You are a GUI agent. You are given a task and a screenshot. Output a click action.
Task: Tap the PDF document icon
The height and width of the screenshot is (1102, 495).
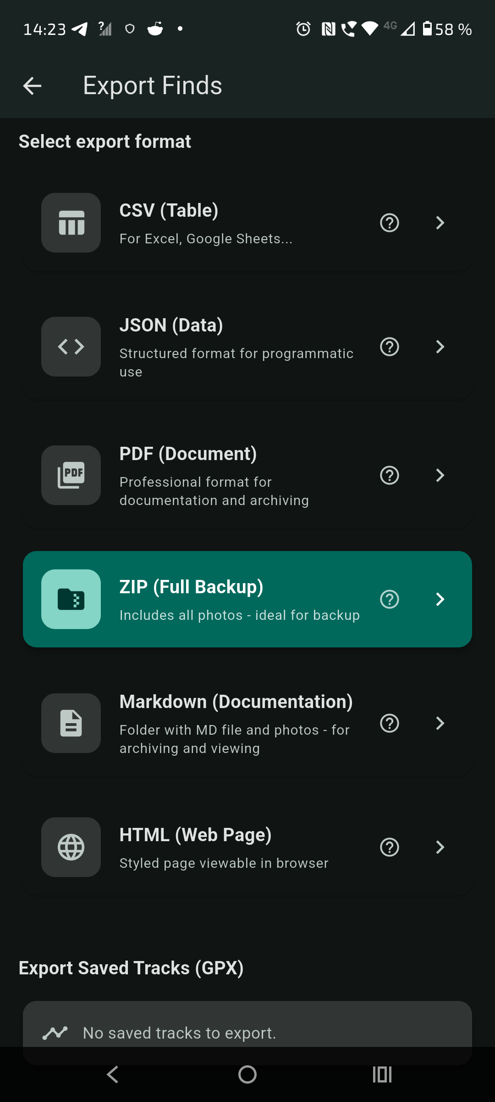click(x=71, y=475)
